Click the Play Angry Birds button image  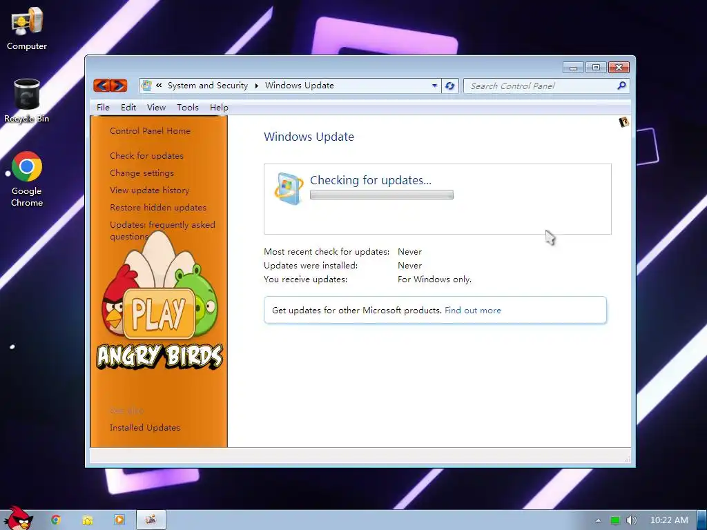tap(159, 314)
